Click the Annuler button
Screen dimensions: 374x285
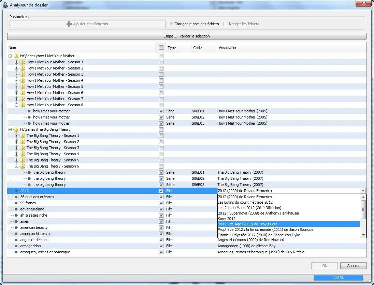pyautogui.click(x=353, y=266)
